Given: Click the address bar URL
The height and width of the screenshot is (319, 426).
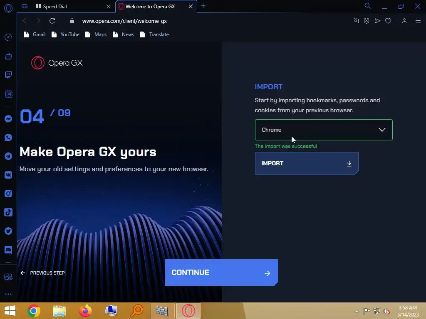Looking at the screenshot, I should pos(124,21).
